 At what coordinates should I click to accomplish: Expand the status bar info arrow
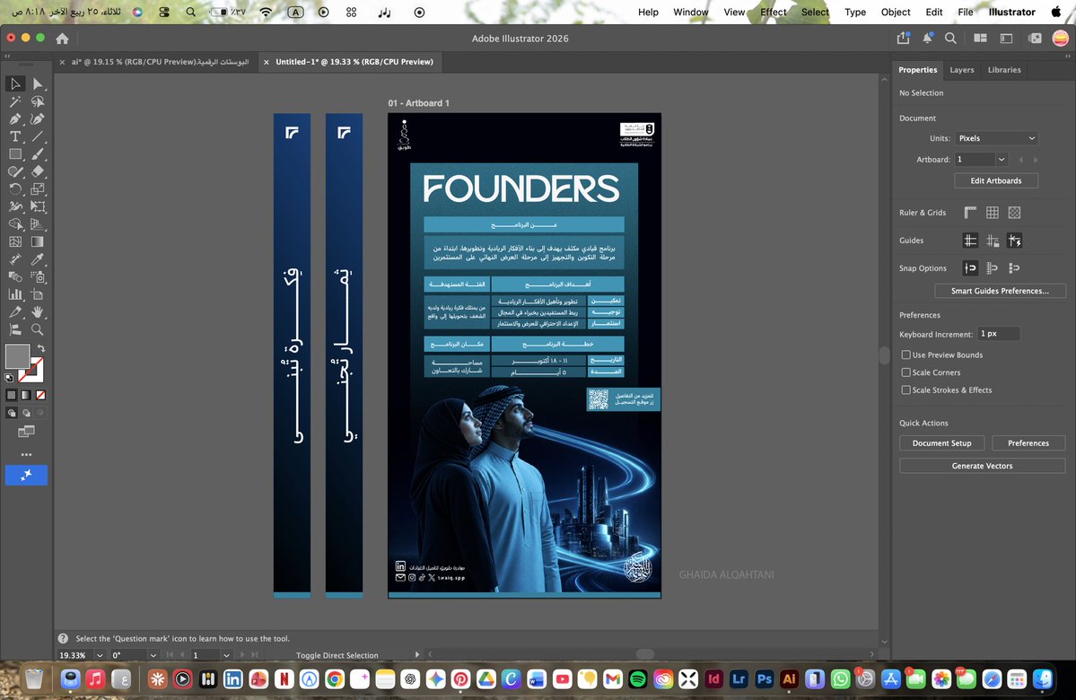pyautogui.click(x=416, y=655)
